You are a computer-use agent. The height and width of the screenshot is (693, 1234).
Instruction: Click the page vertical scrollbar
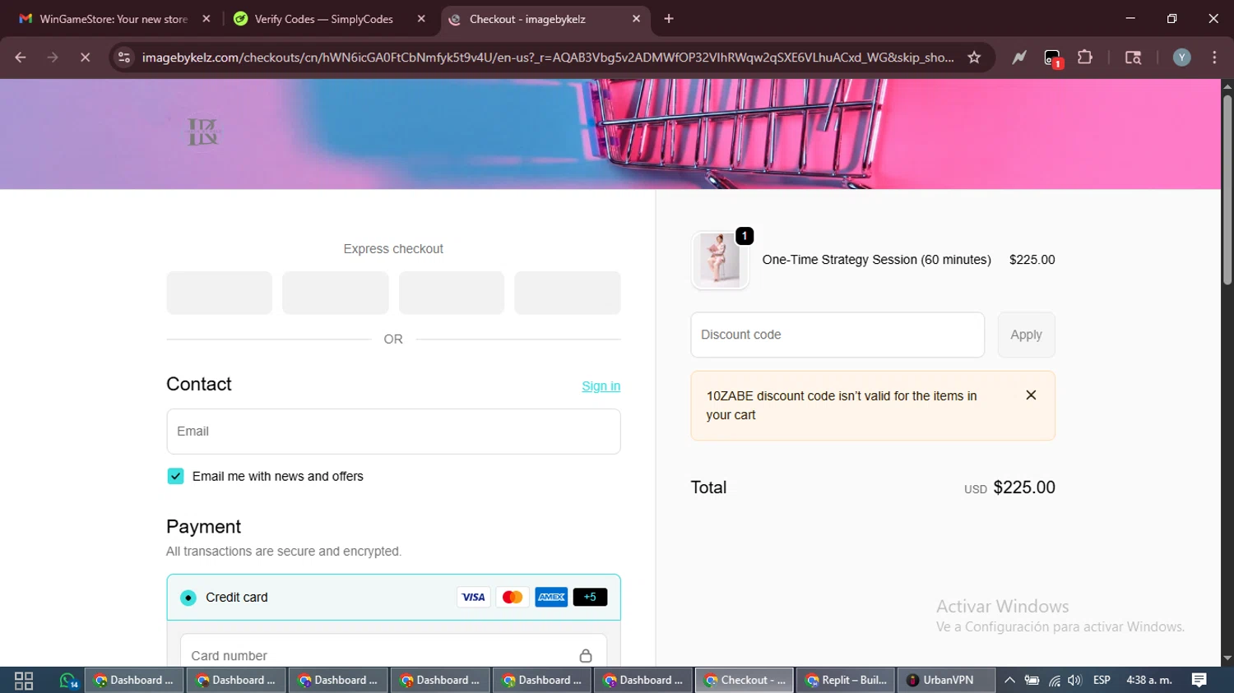[x=1227, y=191]
